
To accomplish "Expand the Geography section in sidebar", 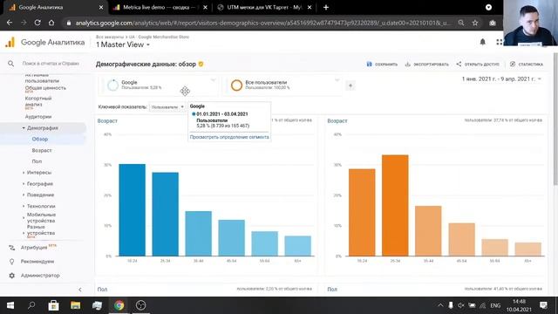I will point(24,184).
